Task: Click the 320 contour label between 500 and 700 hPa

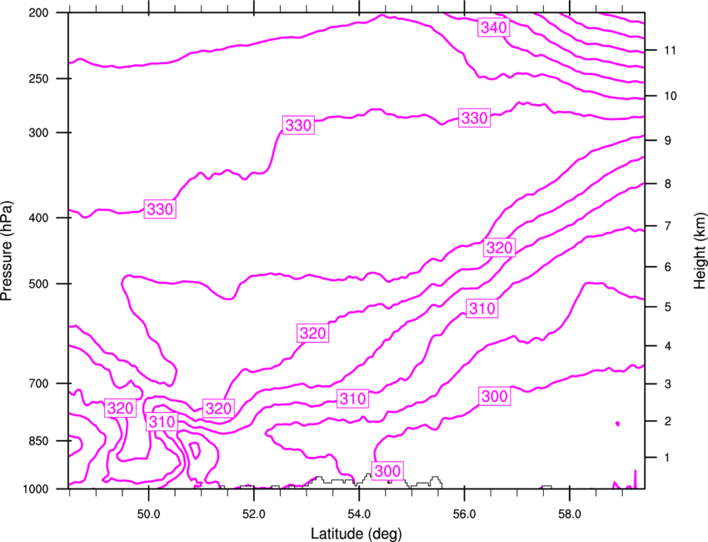Action: click(312, 334)
